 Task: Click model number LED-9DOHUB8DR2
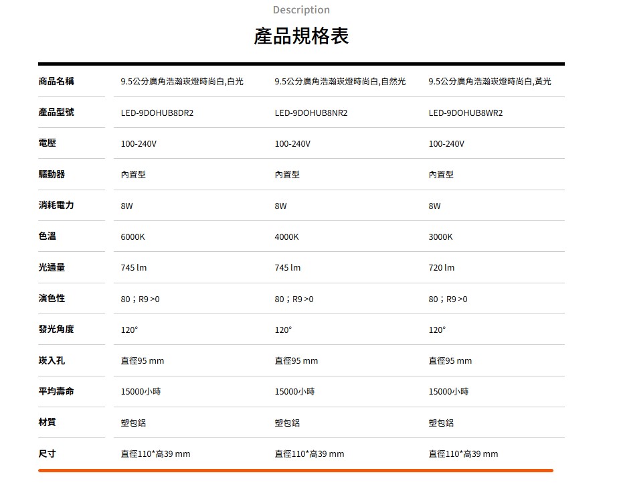point(157,113)
